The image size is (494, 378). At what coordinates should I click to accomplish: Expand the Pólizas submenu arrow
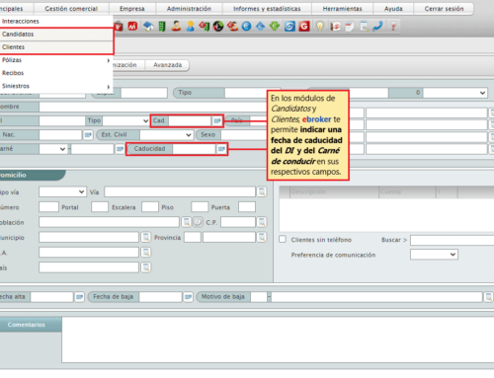(109, 60)
